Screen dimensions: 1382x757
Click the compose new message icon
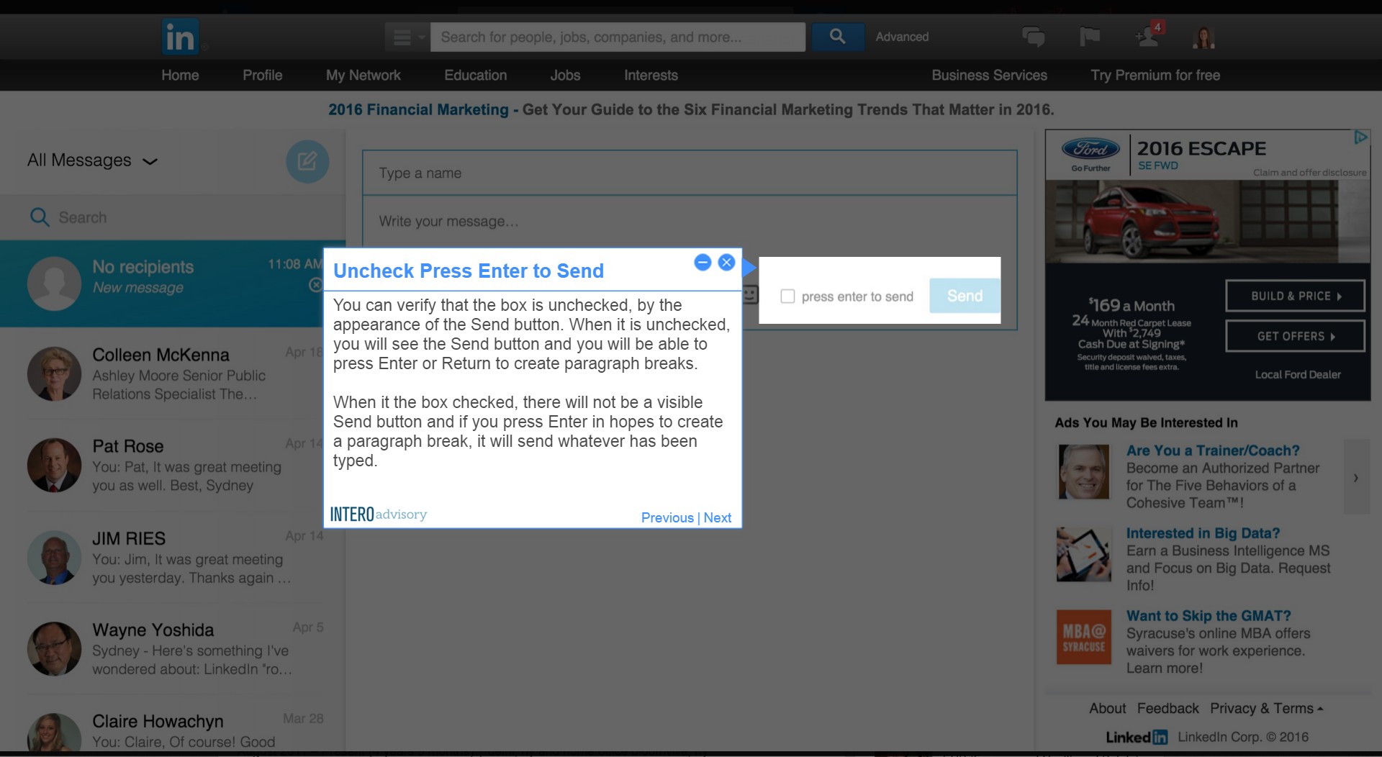pos(307,161)
